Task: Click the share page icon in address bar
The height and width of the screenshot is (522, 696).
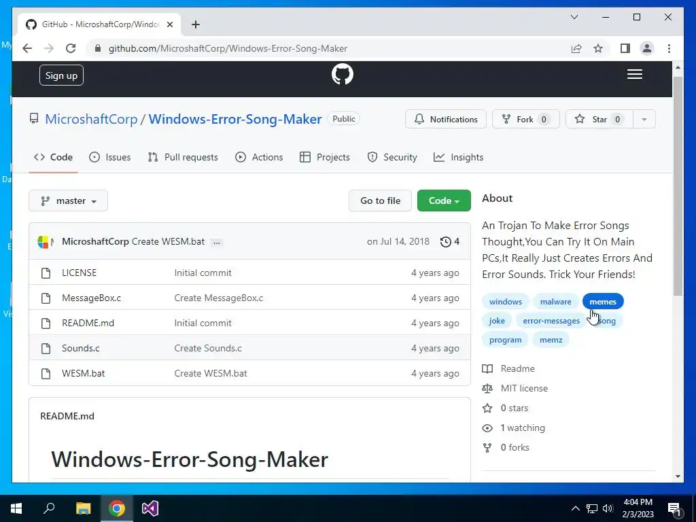Action: point(576,48)
